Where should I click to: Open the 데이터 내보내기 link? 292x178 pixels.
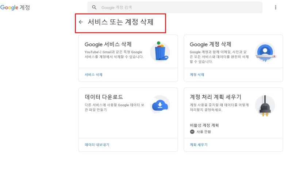tap(97, 145)
